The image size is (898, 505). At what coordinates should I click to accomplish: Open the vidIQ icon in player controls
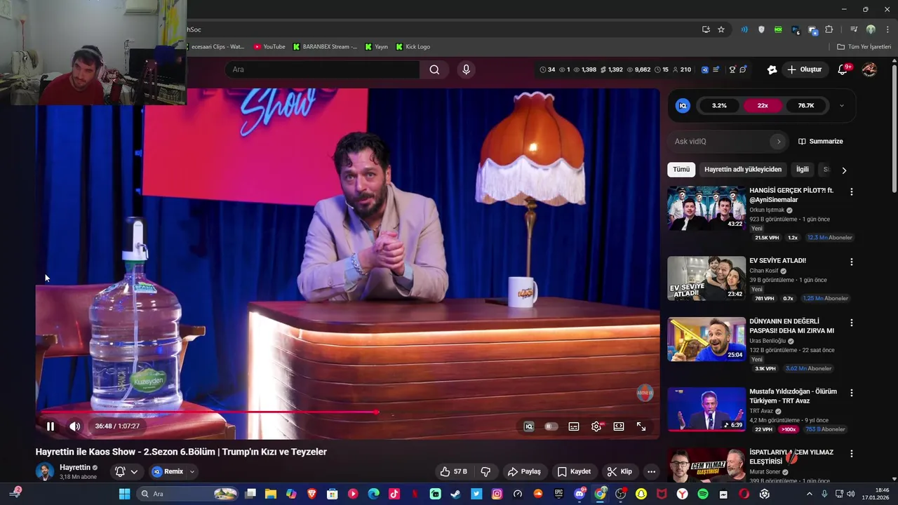(x=529, y=426)
